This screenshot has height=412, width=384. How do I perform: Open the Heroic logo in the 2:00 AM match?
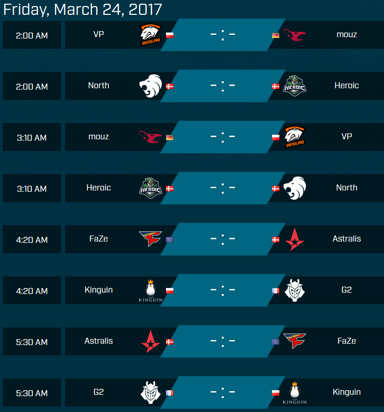295,86
